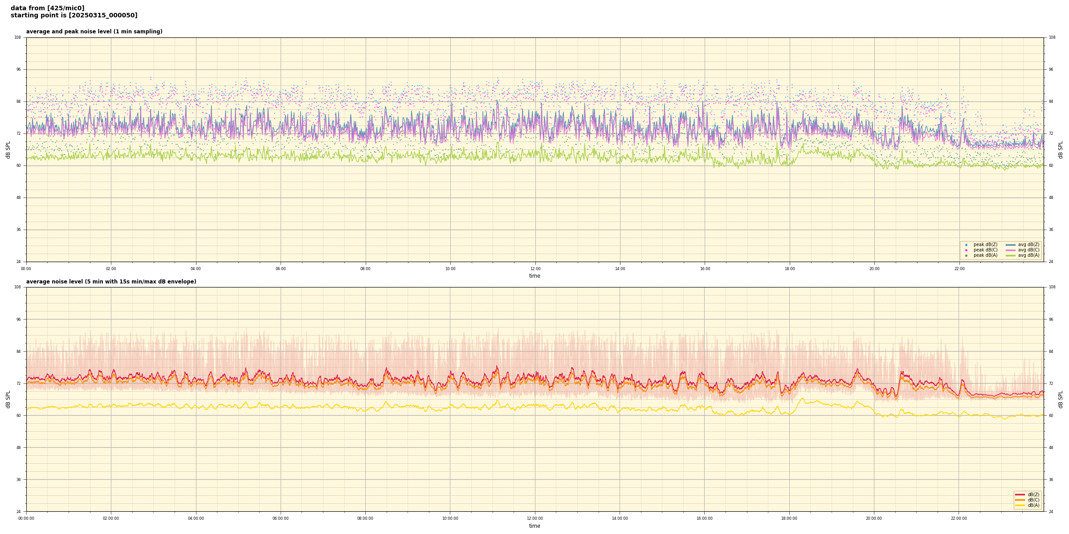Click the 'data from [425/mic0]' header text
The image size is (1069, 534).
[47, 8]
